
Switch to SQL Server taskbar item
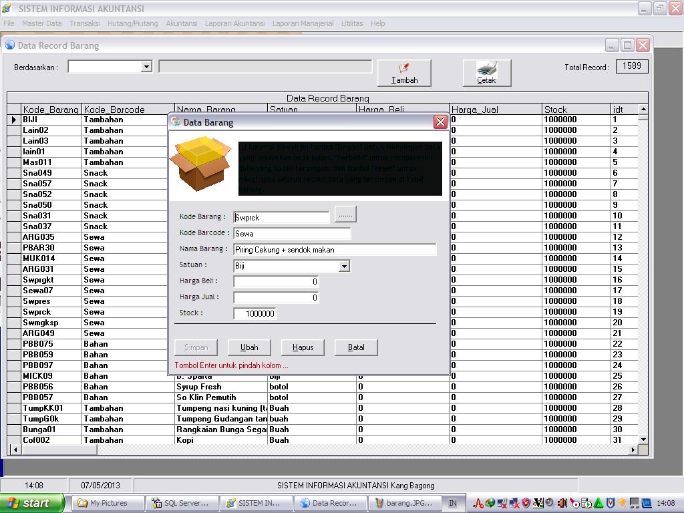(180, 503)
